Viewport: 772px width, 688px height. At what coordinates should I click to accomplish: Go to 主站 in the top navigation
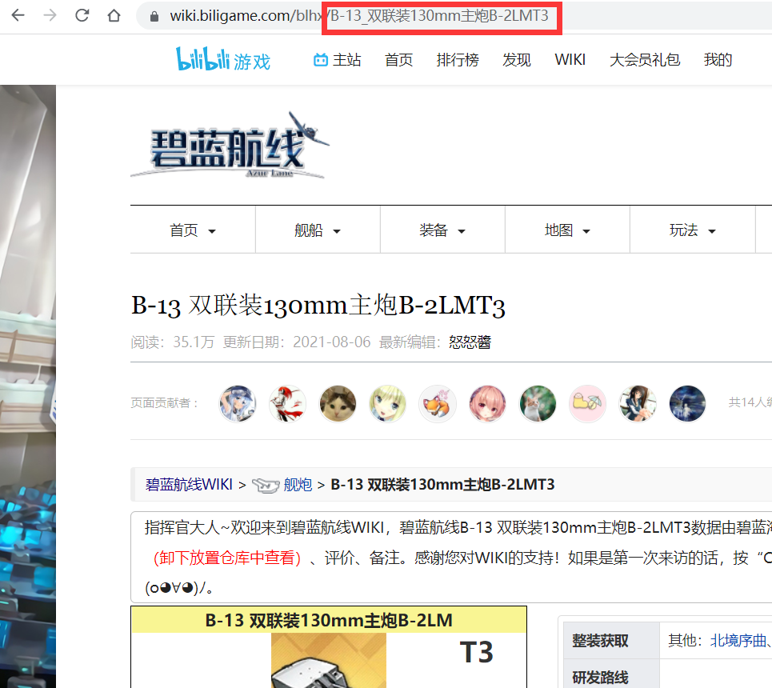(338, 59)
